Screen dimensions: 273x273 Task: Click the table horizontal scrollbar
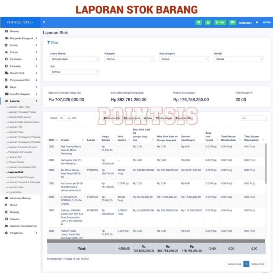point(156,241)
